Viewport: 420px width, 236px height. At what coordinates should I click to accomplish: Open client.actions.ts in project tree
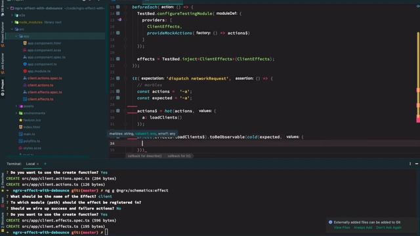[40, 85]
